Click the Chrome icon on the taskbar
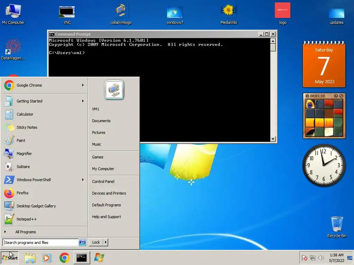The image size is (354, 265). coord(65,258)
